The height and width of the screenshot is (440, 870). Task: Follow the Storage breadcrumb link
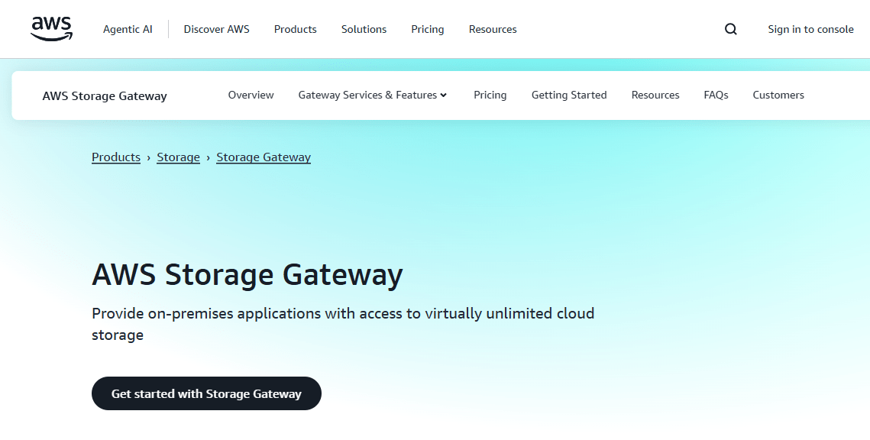(x=178, y=157)
